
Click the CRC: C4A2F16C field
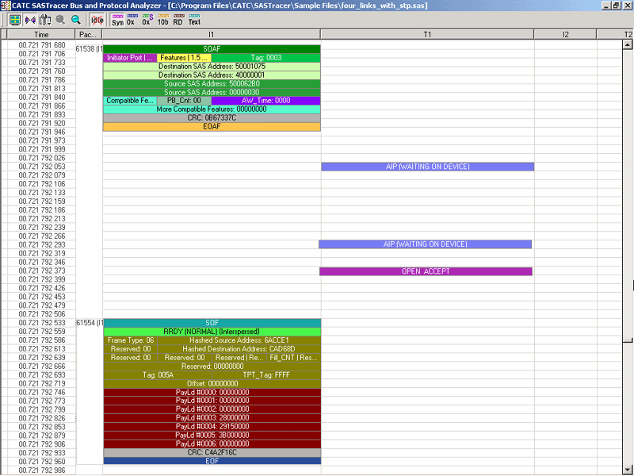212,452
